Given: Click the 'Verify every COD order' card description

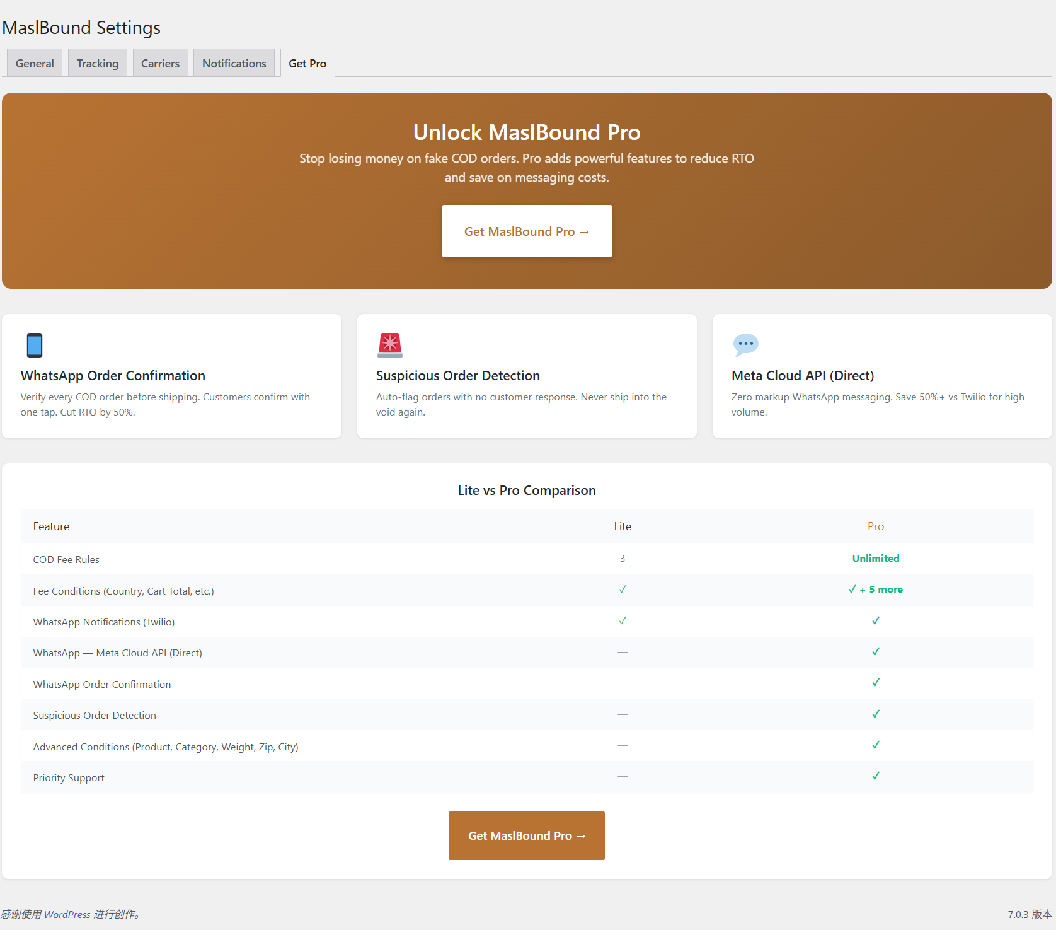Looking at the screenshot, I should [x=165, y=404].
